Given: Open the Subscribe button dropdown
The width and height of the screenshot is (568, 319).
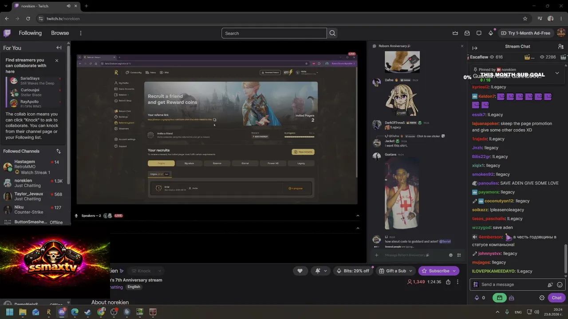Looking at the screenshot, I should [454, 271].
